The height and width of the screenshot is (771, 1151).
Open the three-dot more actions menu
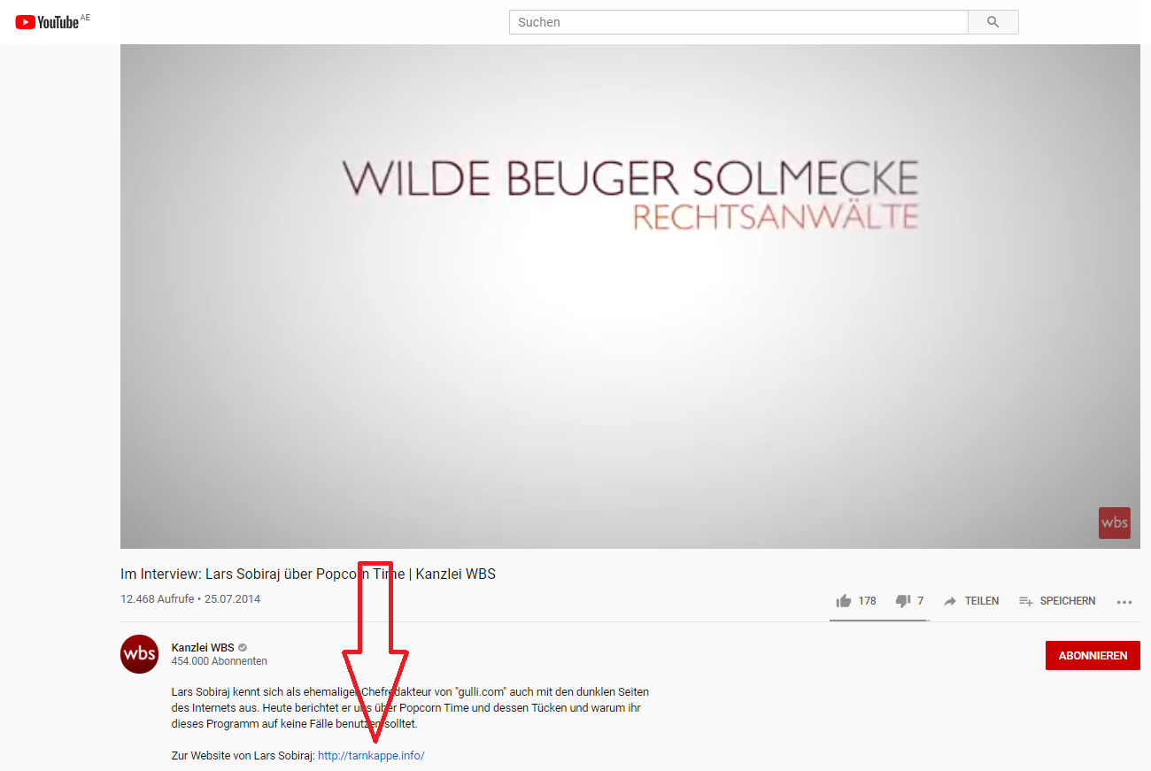pyautogui.click(x=1124, y=602)
